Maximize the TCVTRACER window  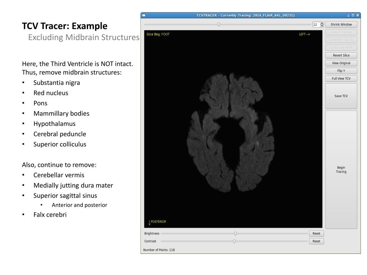point(353,15)
